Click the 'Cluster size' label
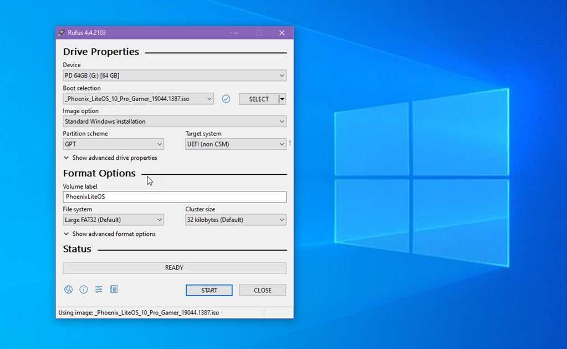567x349 pixels. coord(200,209)
